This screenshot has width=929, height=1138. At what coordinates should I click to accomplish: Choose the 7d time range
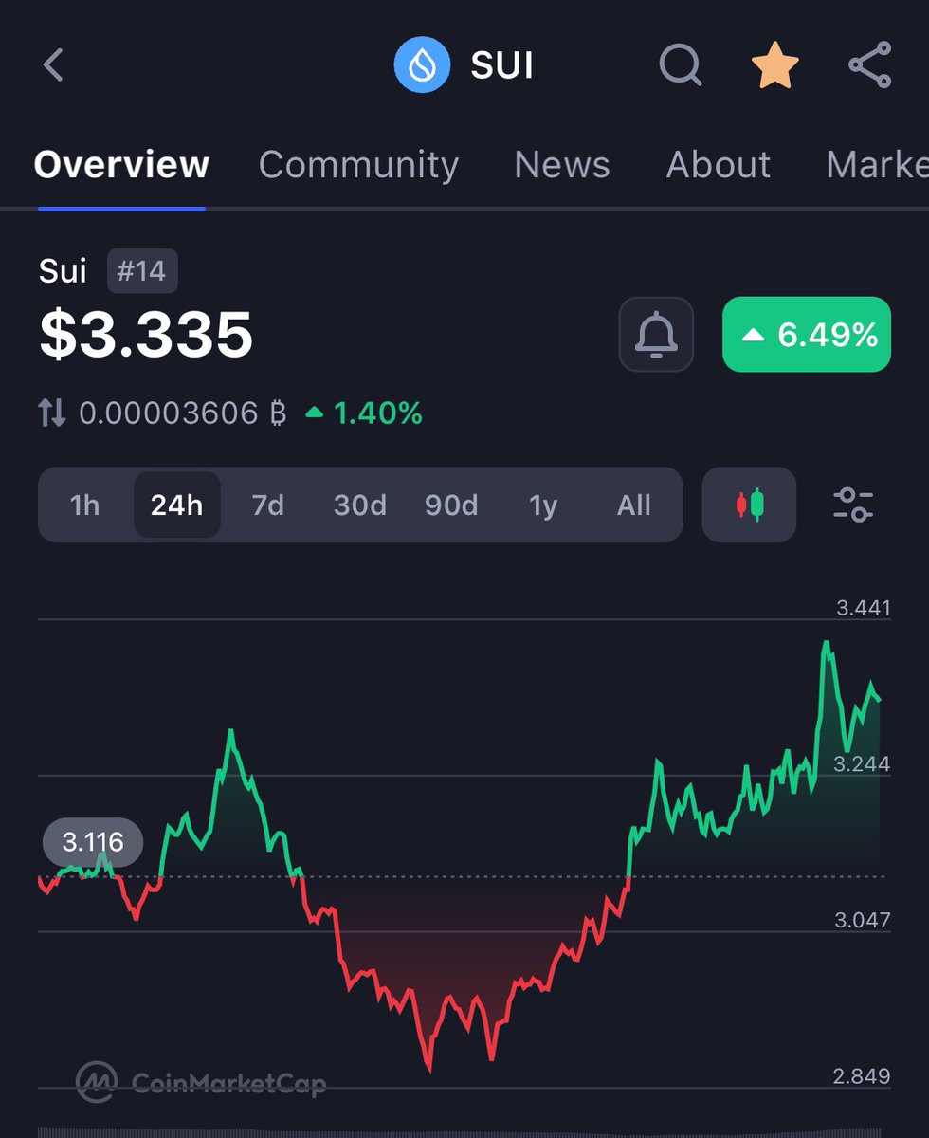coord(268,505)
